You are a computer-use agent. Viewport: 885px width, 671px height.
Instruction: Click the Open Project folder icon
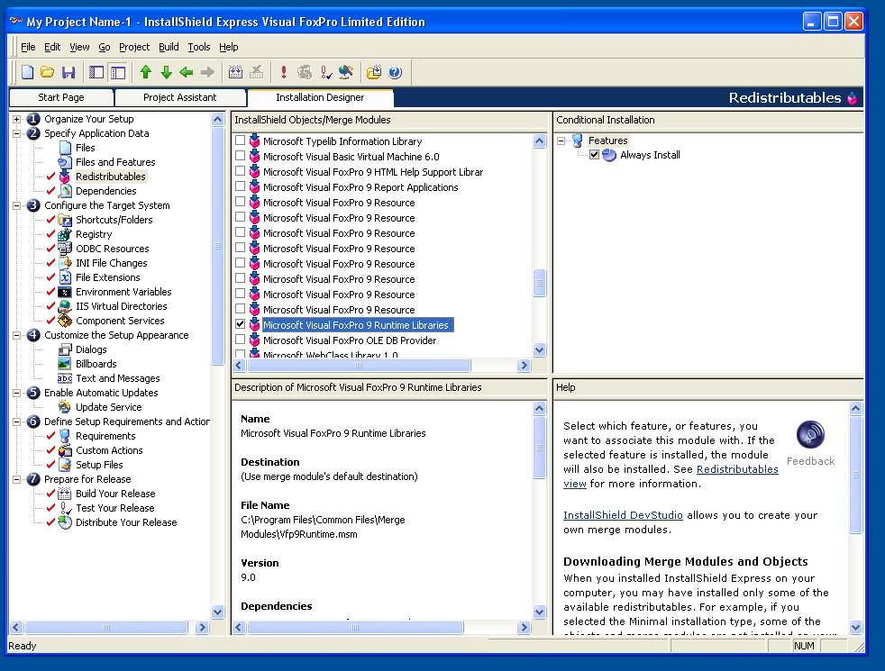coord(48,72)
